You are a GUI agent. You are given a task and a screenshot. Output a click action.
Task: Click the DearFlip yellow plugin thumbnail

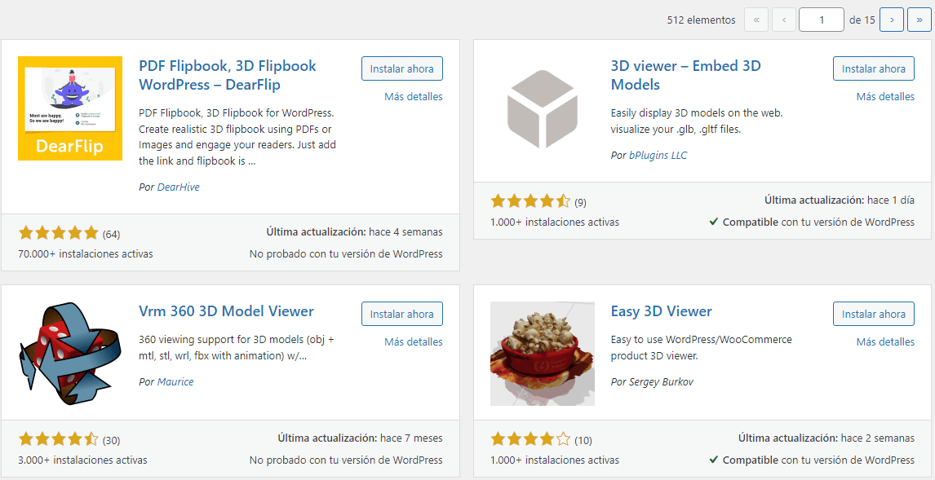pyautogui.click(x=70, y=108)
